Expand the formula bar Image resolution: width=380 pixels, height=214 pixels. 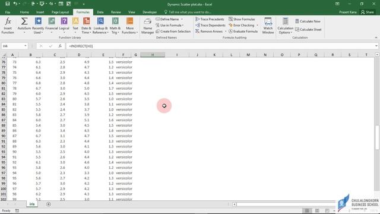click(376, 46)
